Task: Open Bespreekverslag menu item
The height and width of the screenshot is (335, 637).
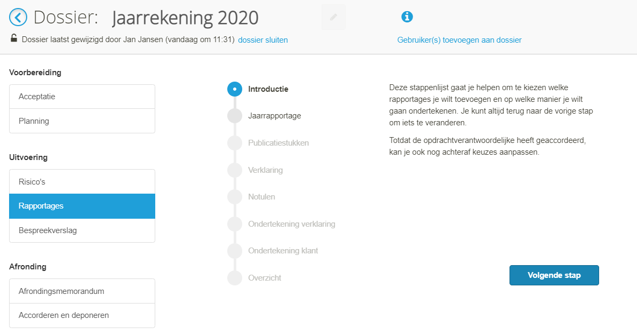Action: (x=82, y=230)
